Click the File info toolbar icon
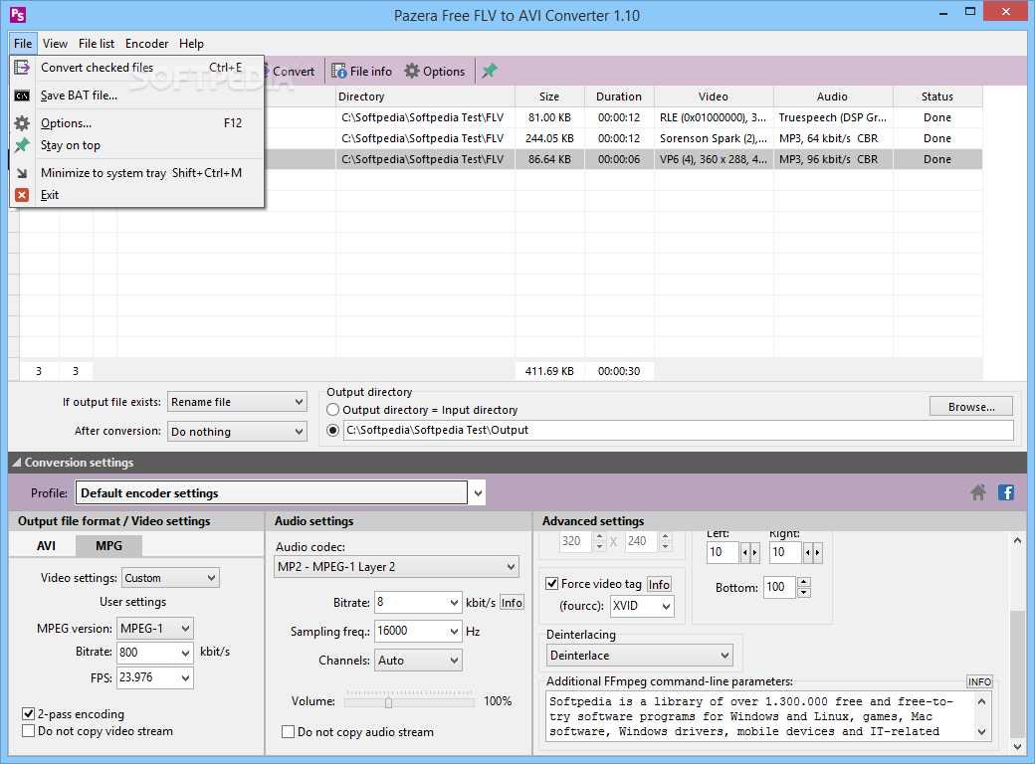 (338, 72)
